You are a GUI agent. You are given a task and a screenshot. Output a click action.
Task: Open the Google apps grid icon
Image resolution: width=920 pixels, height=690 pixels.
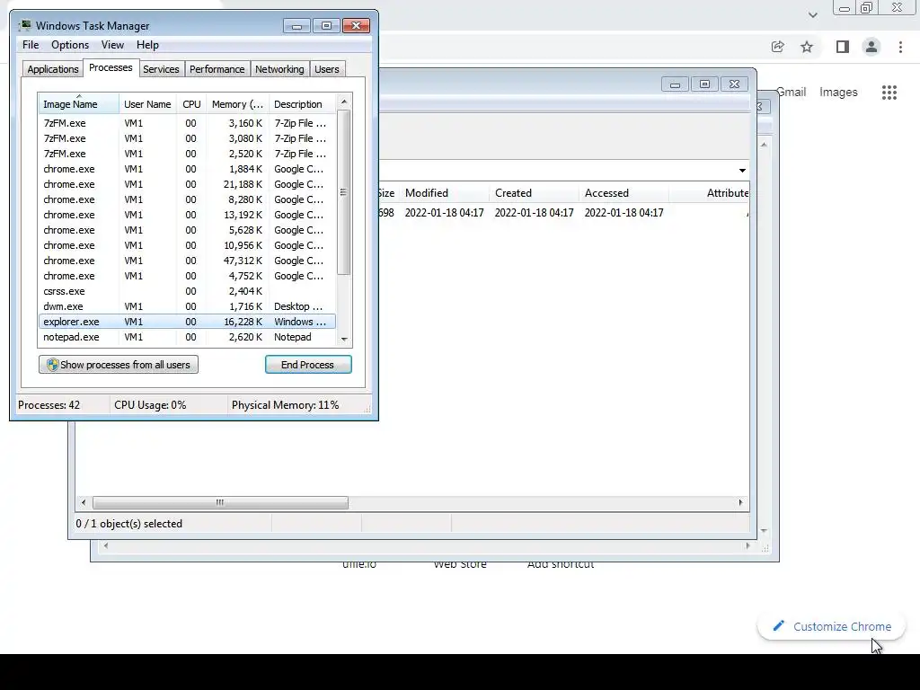point(889,93)
